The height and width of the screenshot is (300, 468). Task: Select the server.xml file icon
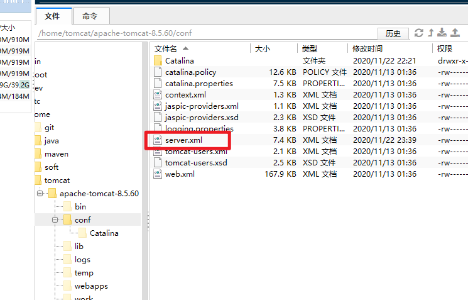click(x=158, y=140)
